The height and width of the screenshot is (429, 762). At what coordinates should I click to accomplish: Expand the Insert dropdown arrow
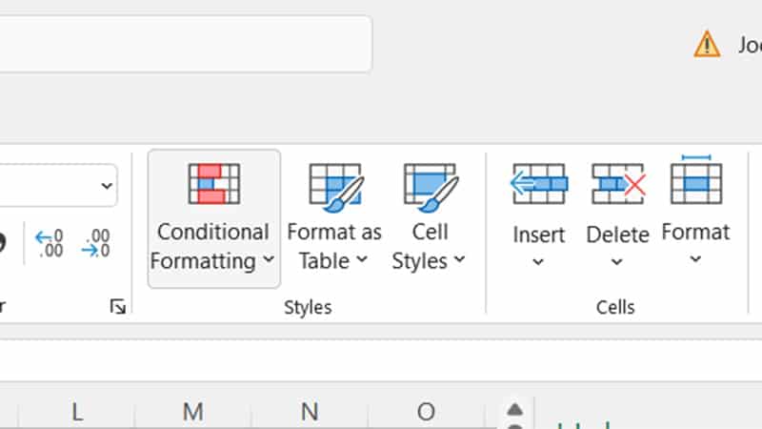click(x=538, y=261)
